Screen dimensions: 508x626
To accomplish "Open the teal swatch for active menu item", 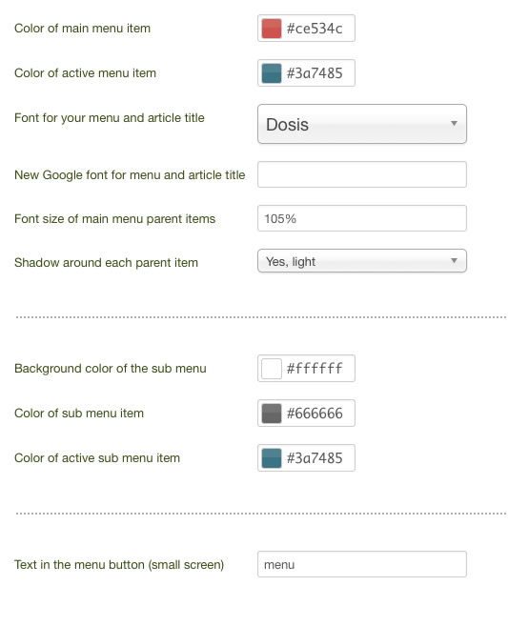I will pyautogui.click(x=272, y=73).
